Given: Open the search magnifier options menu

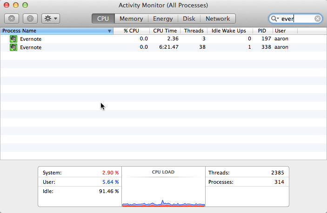Looking at the screenshot, I should coord(275,19).
